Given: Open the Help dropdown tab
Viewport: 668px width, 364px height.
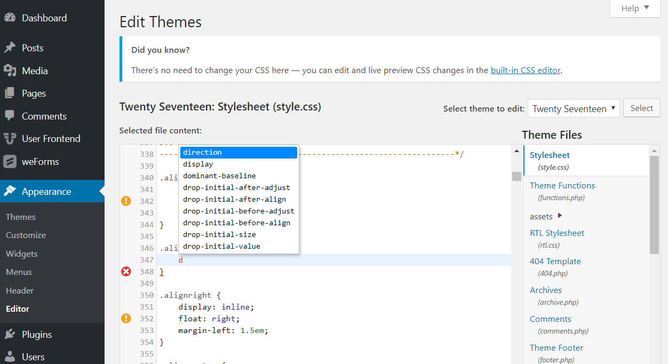Looking at the screenshot, I should [635, 8].
